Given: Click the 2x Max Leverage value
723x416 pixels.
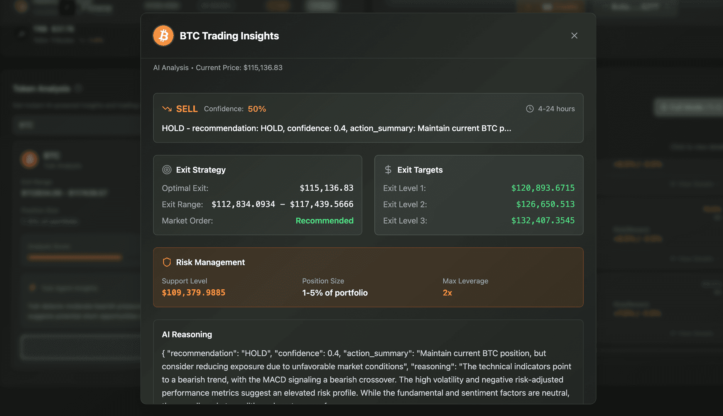Looking at the screenshot, I should click(447, 293).
